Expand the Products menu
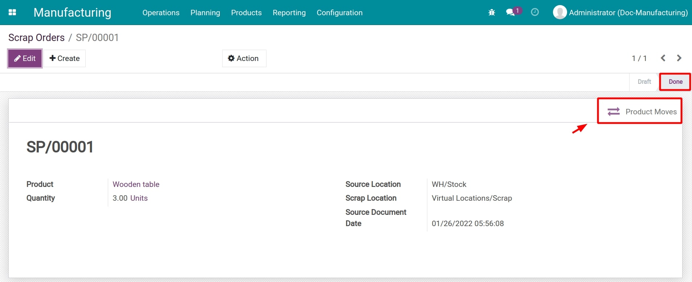Viewport: 692px width, 282px height. [x=246, y=13]
